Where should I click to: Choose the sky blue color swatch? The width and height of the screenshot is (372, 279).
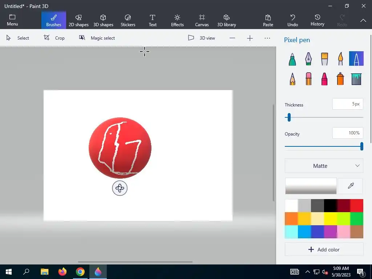[x=304, y=231]
